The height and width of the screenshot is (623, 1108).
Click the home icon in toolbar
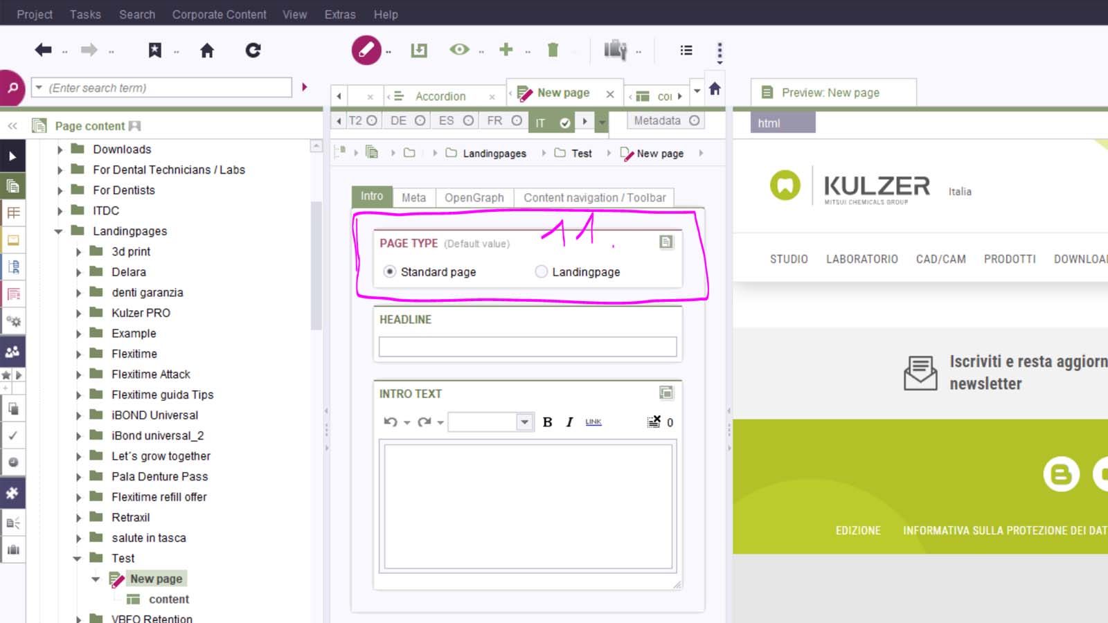pyautogui.click(x=207, y=50)
